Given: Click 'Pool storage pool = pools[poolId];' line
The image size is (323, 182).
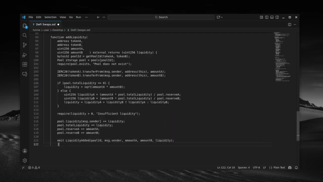Looking at the screenshot, I should click(x=86, y=60).
